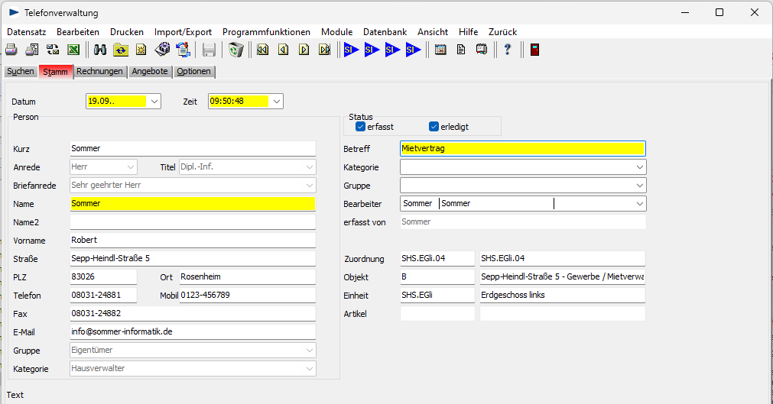Click the calendar icon in toolbar
Screen dimensions: 773x404
tap(440, 50)
